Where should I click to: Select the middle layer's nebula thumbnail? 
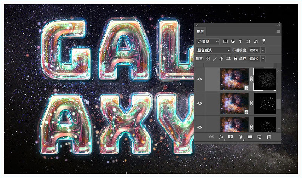pyautogui.click(x=234, y=104)
